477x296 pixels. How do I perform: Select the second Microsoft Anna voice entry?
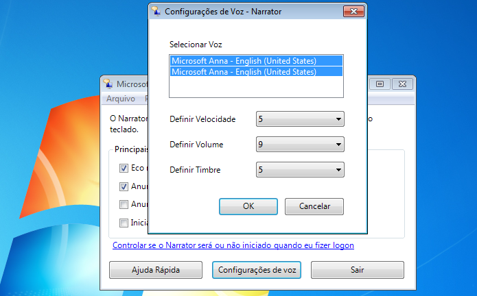coord(256,72)
